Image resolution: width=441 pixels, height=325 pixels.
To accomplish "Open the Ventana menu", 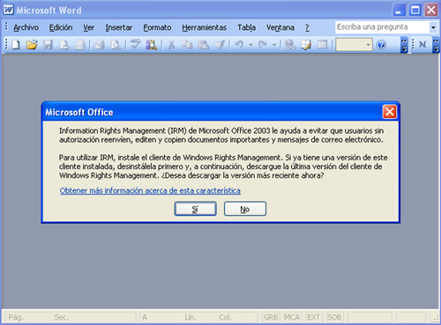I will (280, 27).
